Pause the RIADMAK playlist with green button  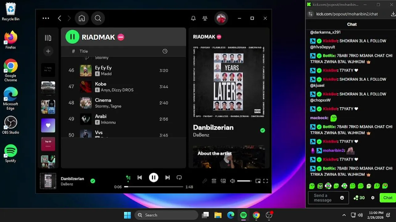[72, 37]
